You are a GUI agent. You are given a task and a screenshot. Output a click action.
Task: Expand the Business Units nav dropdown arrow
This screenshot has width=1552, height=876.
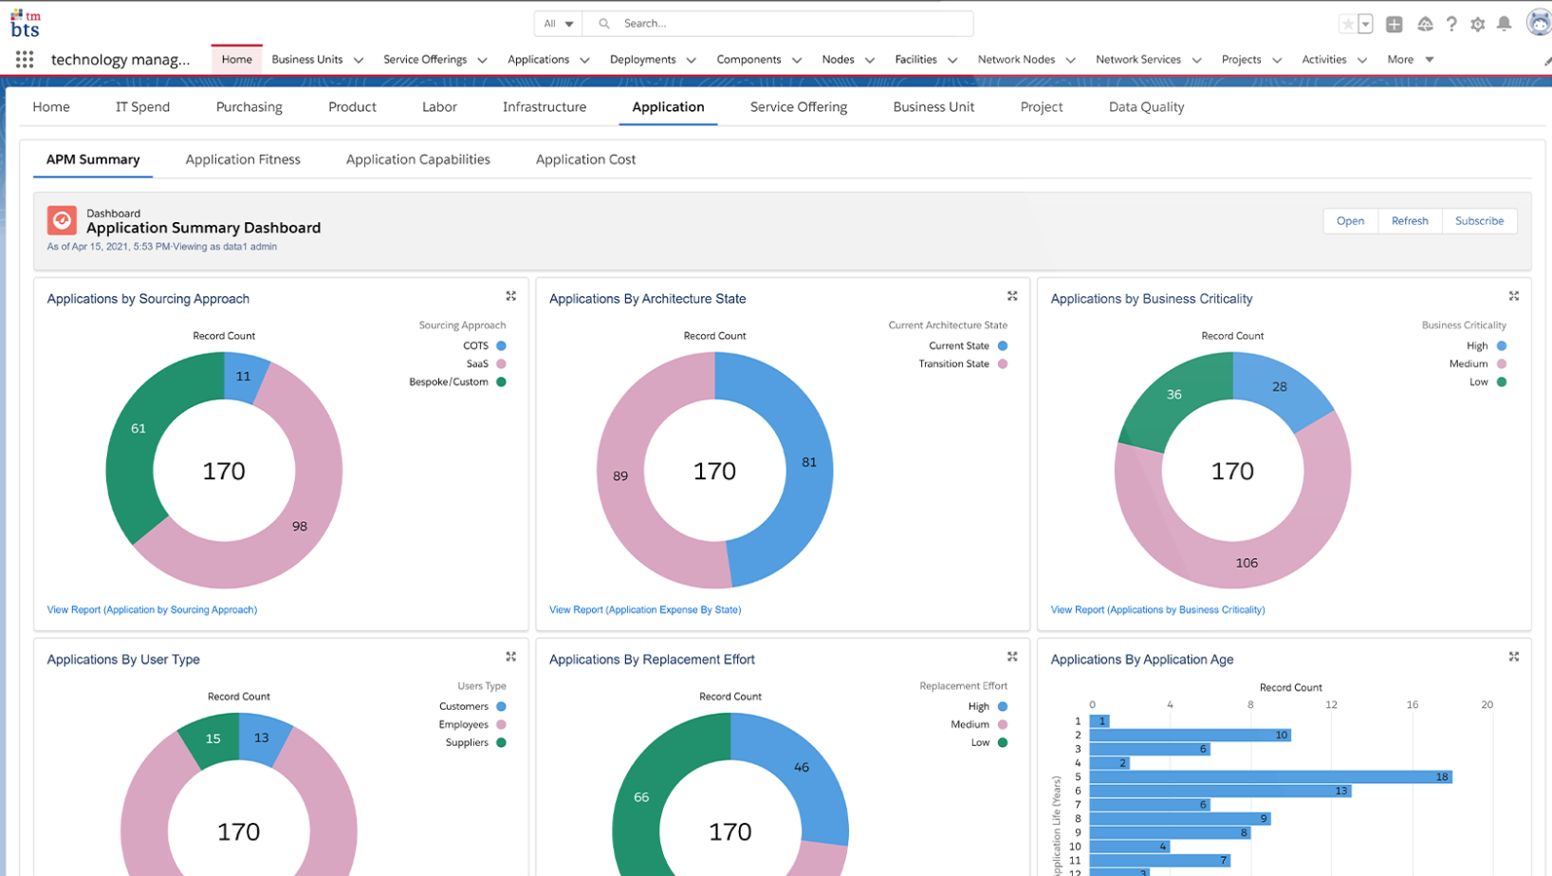359,60
